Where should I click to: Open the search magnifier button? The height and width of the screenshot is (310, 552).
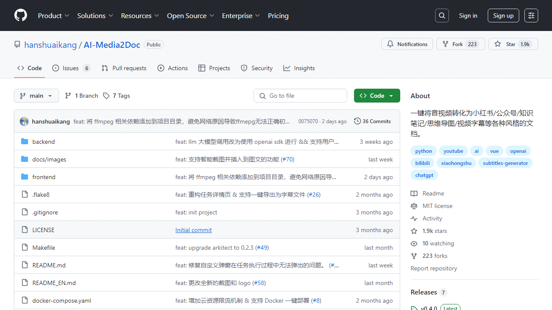[442, 15]
